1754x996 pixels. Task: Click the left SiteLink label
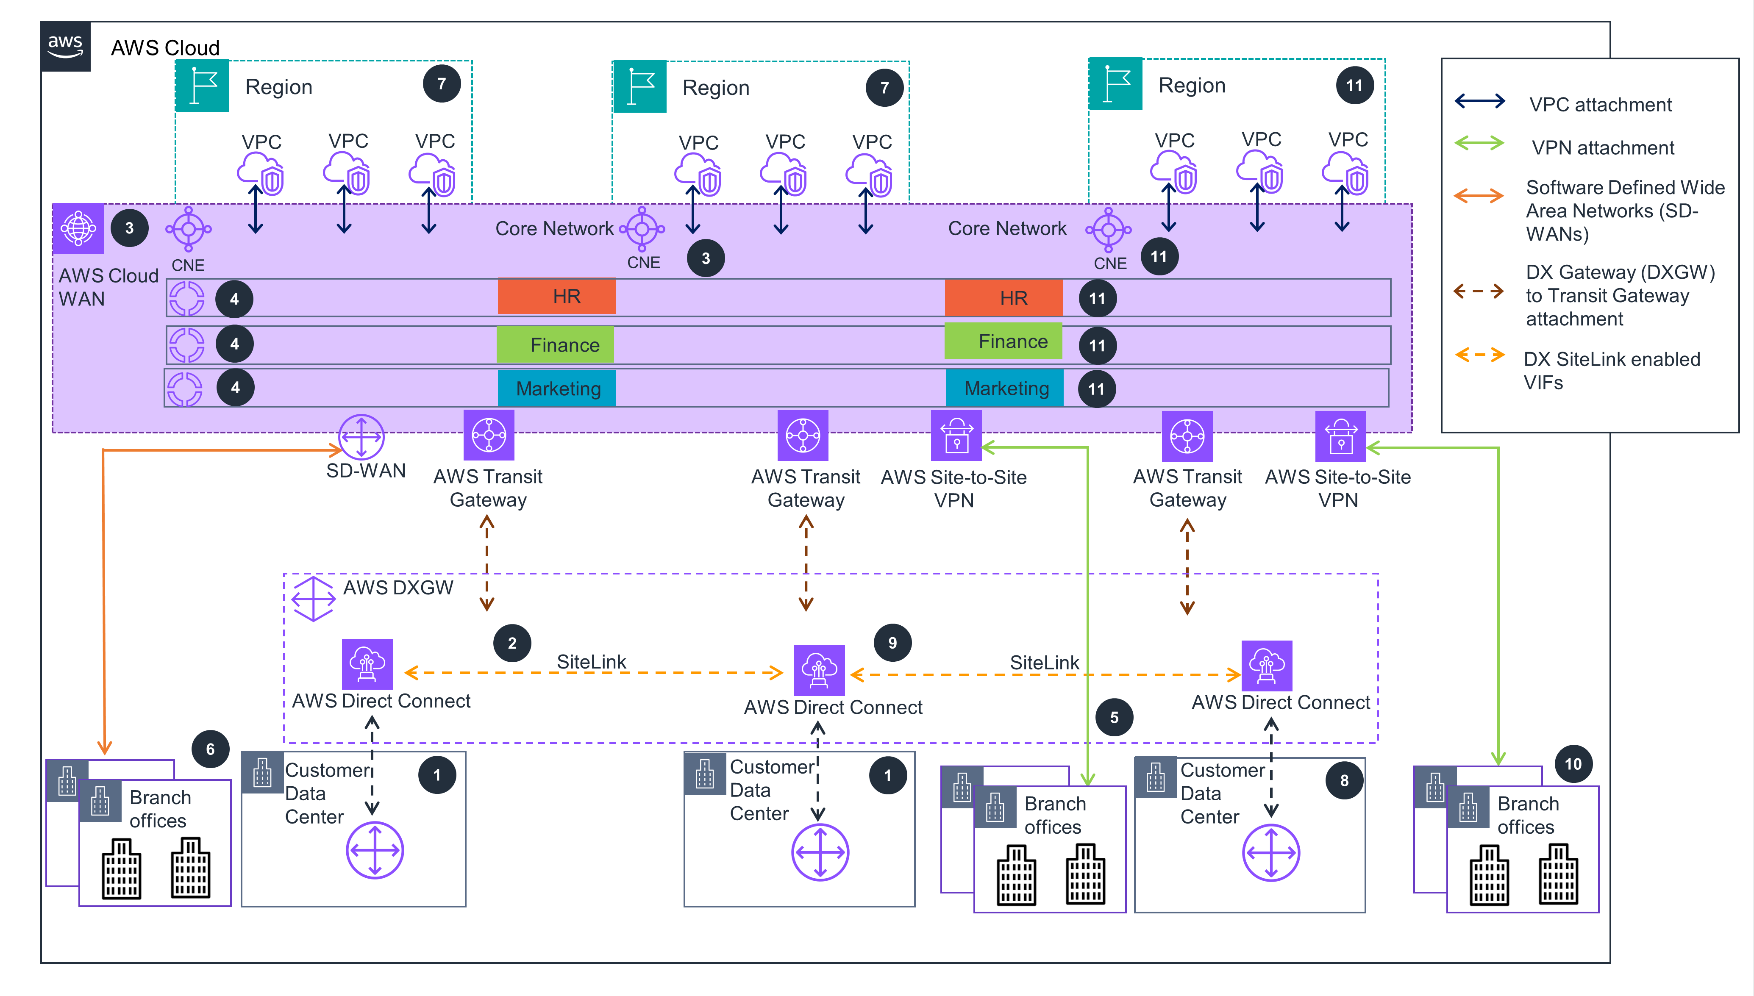click(591, 661)
